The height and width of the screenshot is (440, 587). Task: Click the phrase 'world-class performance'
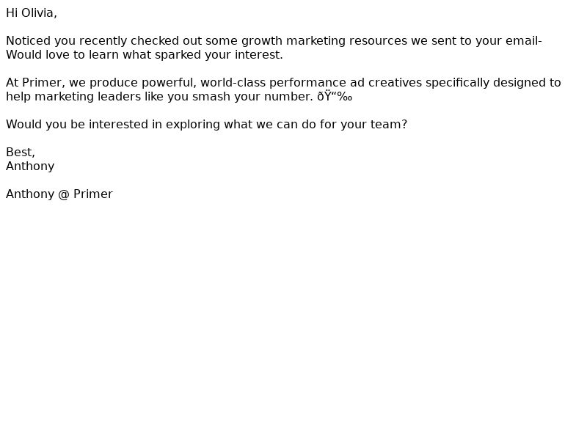click(x=273, y=83)
